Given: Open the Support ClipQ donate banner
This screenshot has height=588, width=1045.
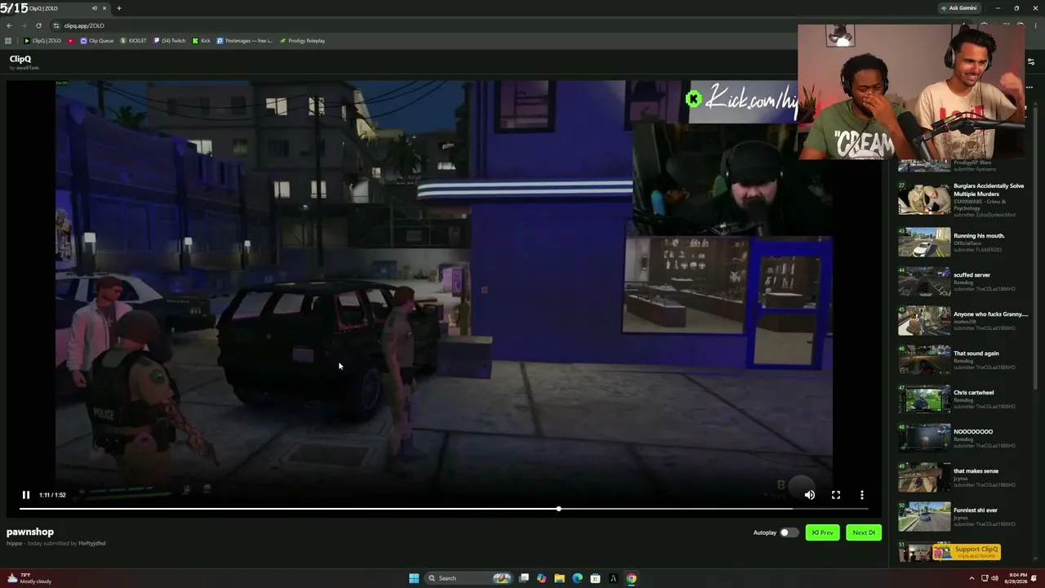Looking at the screenshot, I should tap(967, 551).
